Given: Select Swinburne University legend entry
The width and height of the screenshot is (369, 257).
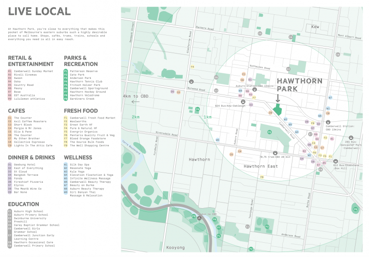Looking at the screenshot, I should coord(30,218).
